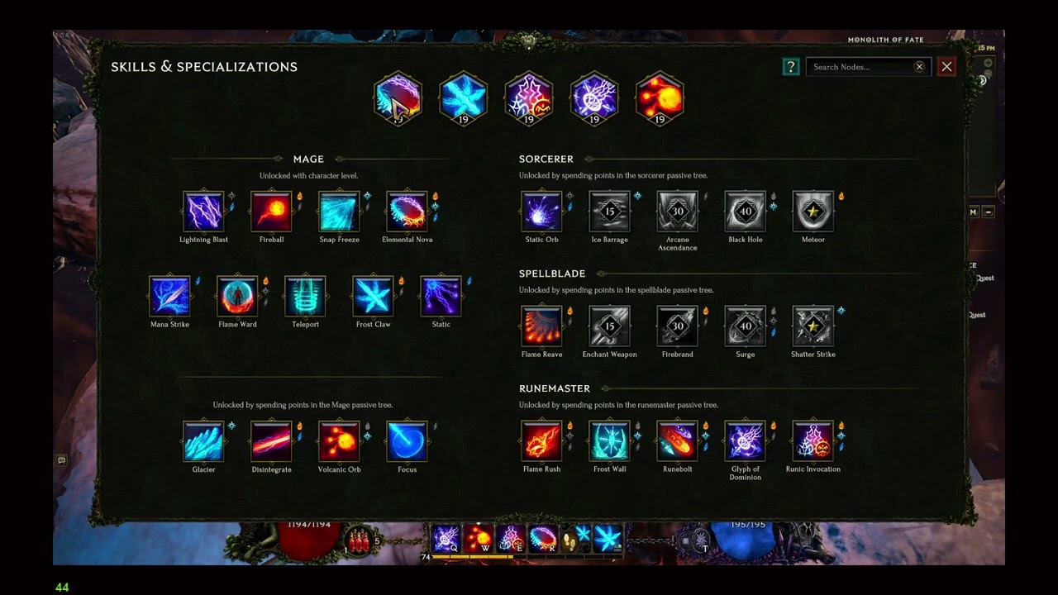The width and height of the screenshot is (1058, 595).
Task: Select the Volcanic Orb skill icon
Action: click(339, 441)
